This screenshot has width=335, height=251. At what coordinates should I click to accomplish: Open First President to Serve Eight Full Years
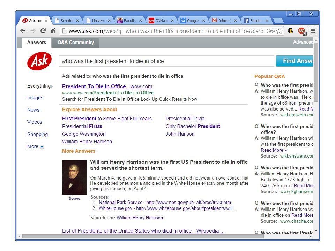(107, 119)
